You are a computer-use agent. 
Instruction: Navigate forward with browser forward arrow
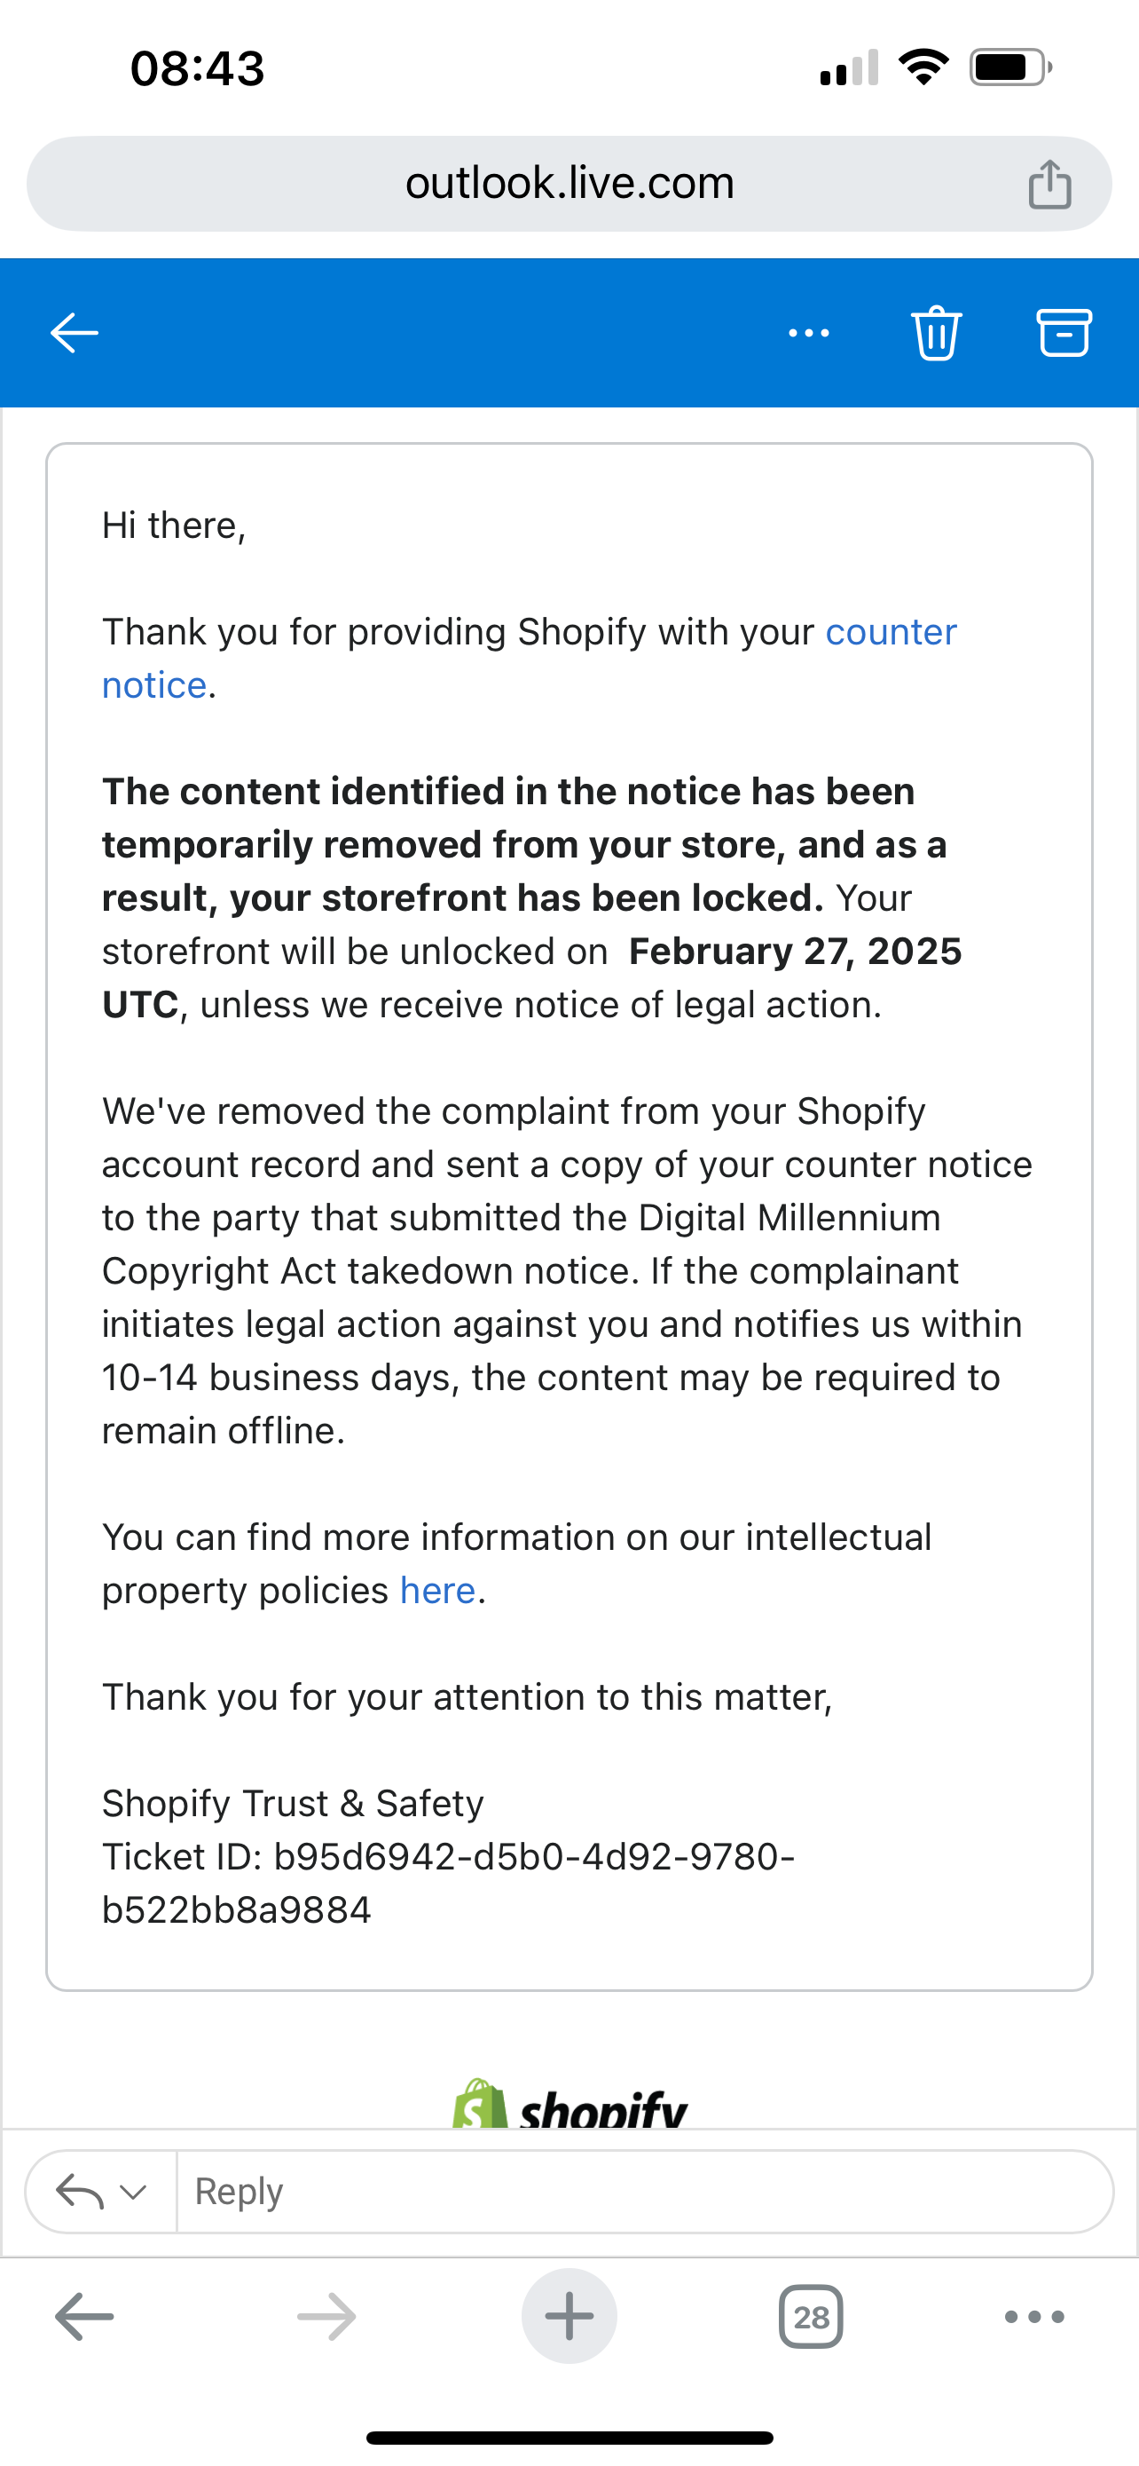326,2317
